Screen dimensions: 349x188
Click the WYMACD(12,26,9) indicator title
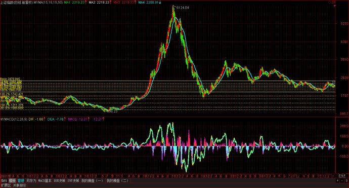pos(14,119)
